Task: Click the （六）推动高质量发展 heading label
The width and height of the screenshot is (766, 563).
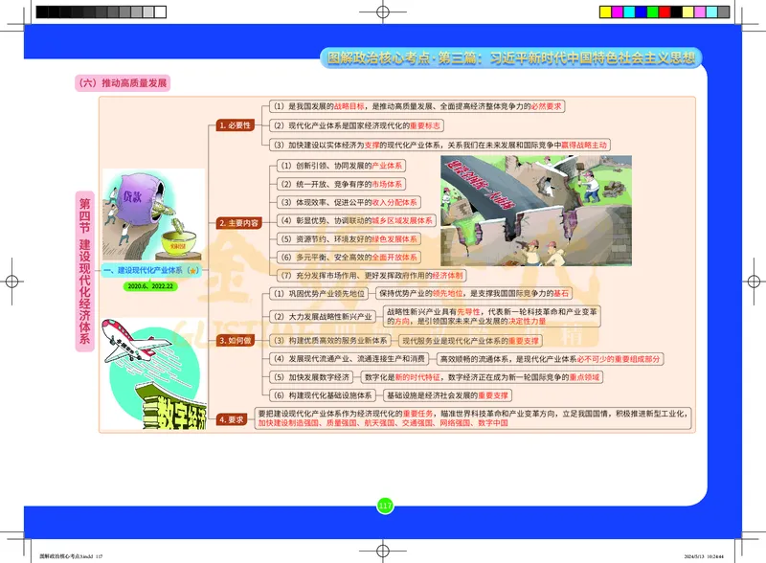Action: (123, 83)
